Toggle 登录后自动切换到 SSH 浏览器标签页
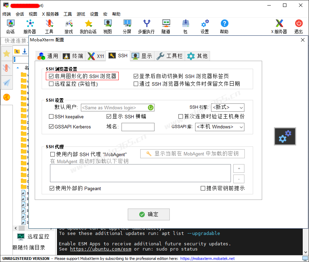 pyautogui.click(x=136, y=76)
